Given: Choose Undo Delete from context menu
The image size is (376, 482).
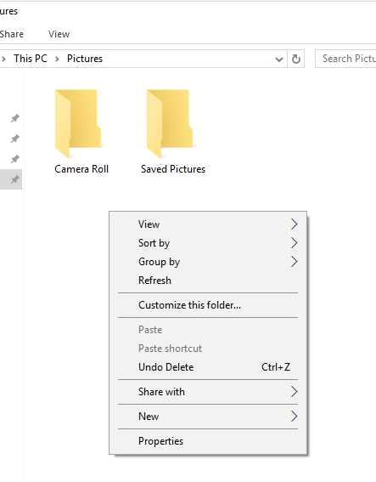Looking at the screenshot, I should coord(208,367).
